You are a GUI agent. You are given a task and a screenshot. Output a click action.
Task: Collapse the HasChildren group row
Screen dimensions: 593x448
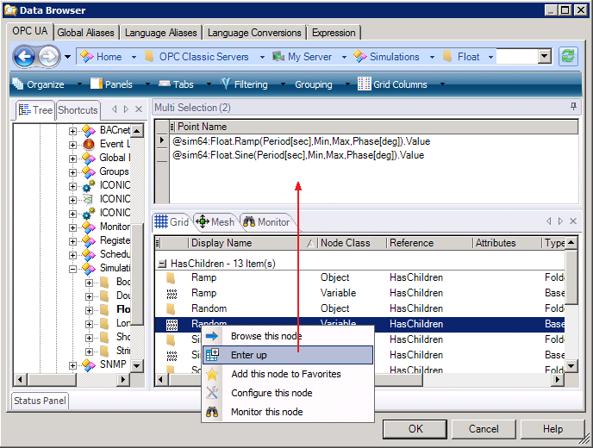[x=162, y=263]
